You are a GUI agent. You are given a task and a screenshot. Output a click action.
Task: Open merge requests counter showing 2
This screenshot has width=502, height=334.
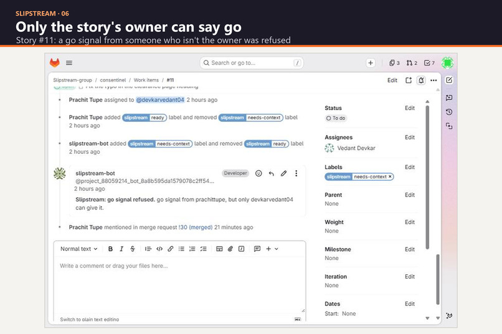[x=412, y=63]
